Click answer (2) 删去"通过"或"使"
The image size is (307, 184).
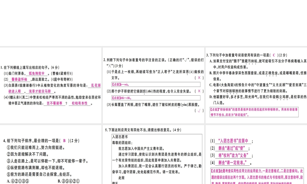point(231,148)
